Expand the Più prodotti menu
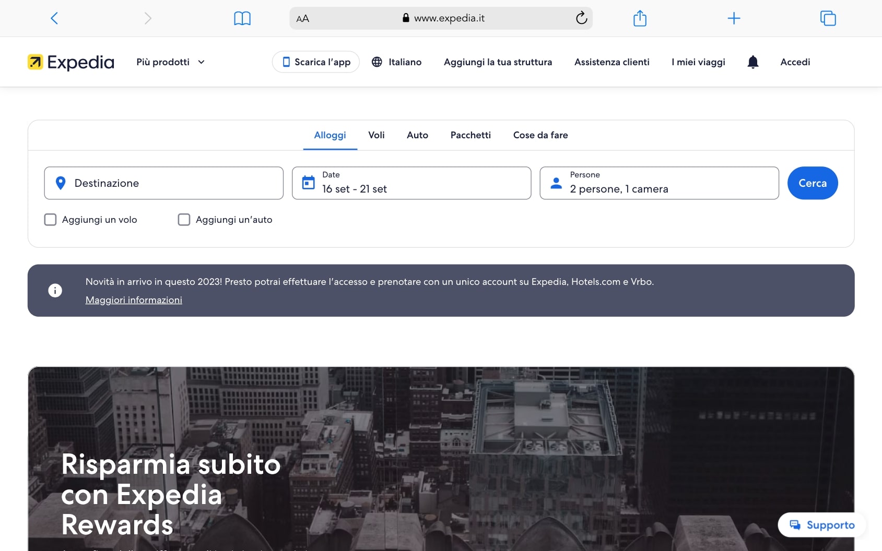The height and width of the screenshot is (551, 882). pos(171,62)
